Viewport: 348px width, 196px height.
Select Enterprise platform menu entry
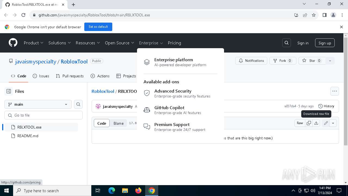point(181,62)
